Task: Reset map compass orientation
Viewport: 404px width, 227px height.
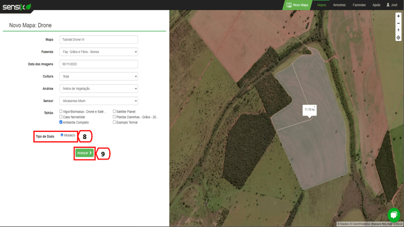Action: click(x=398, y=31)
